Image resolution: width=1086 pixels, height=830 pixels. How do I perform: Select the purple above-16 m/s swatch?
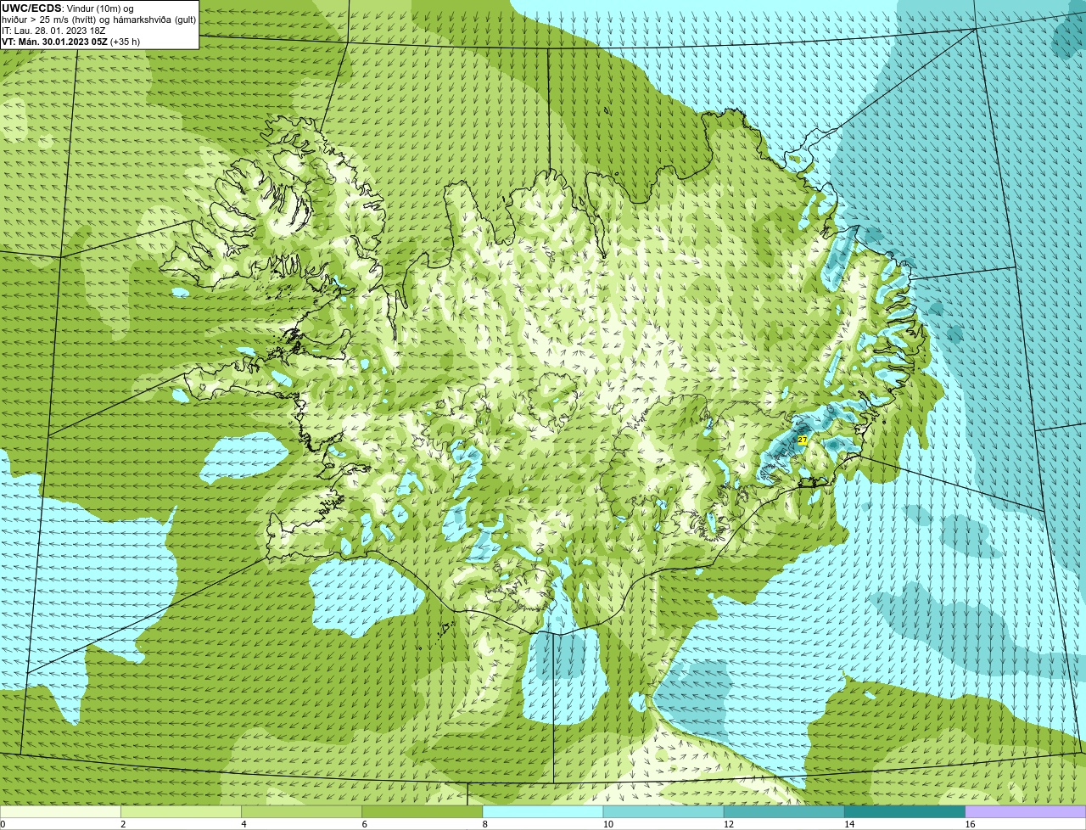point(1026,812)
